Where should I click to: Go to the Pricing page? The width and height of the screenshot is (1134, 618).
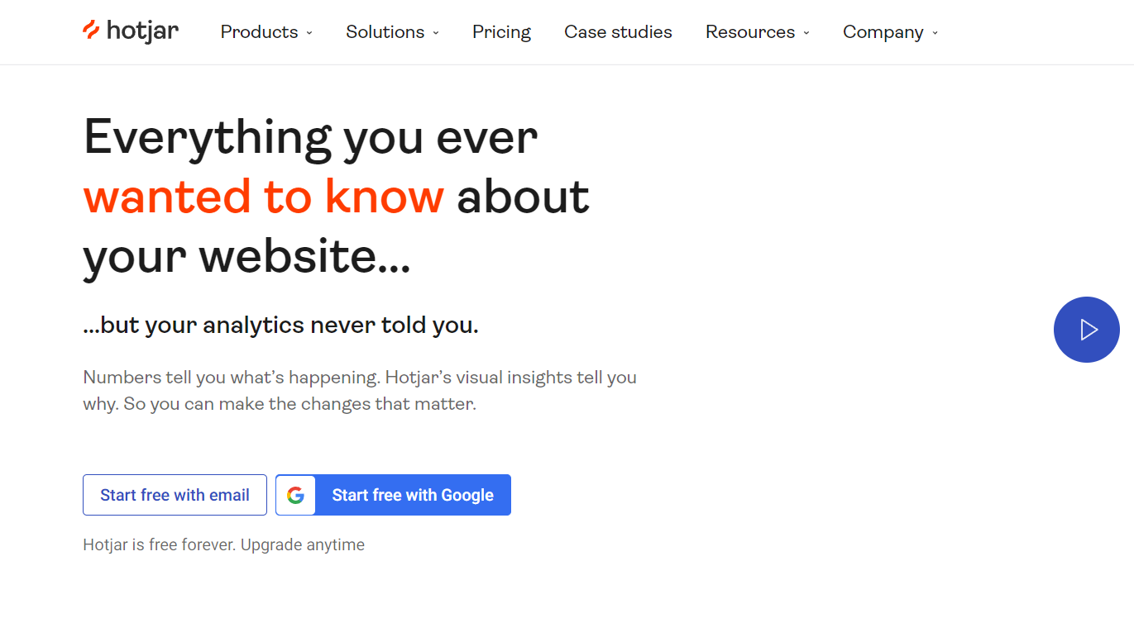click(x=501, y=32)
